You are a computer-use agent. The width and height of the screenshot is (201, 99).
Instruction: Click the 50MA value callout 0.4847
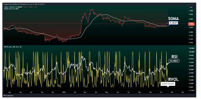173,23
